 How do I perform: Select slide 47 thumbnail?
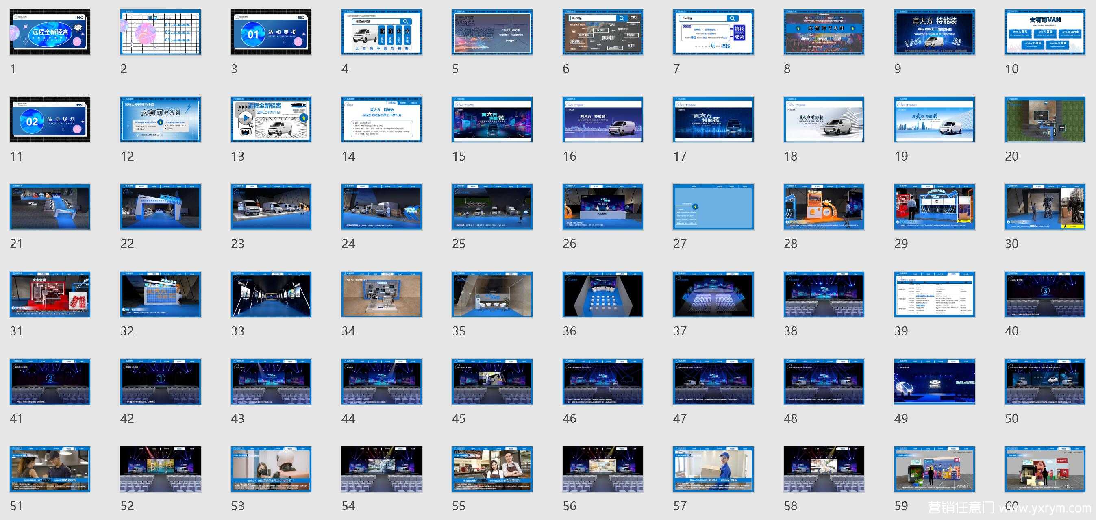(713, 382)
